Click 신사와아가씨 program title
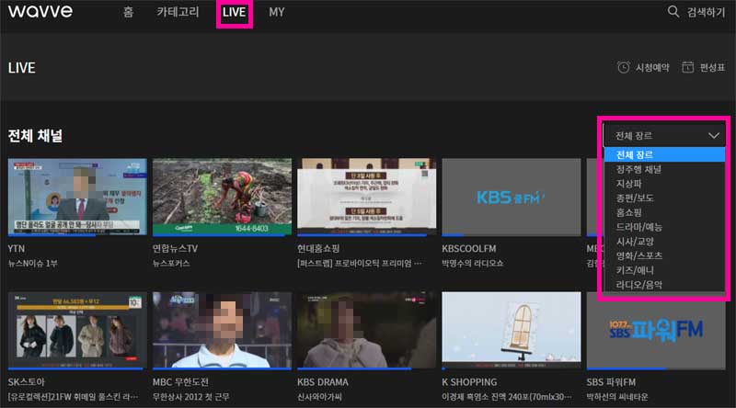The height and width of the screenshot is (408, 736). [319, 397]
